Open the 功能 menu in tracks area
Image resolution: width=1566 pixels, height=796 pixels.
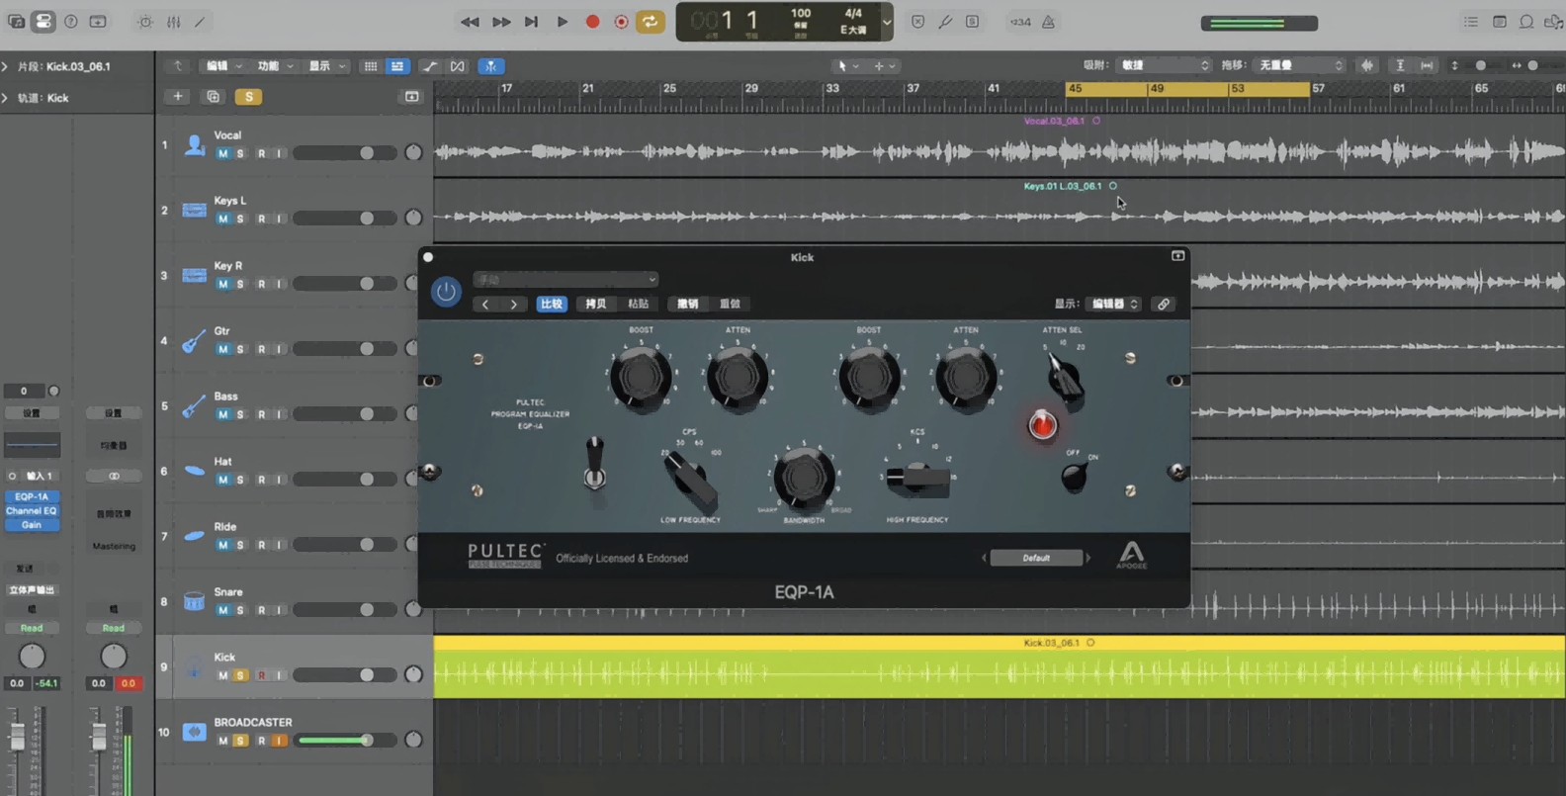point(276,66)
